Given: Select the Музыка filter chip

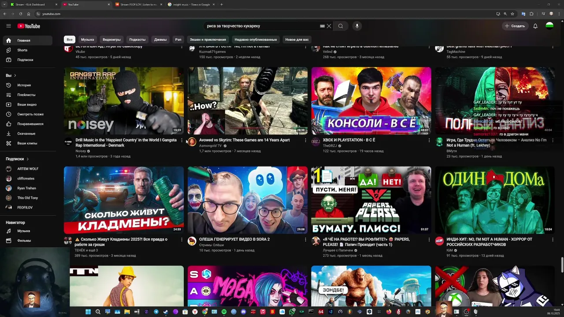Looking at the screenshot, I should [x=87, y=40].
